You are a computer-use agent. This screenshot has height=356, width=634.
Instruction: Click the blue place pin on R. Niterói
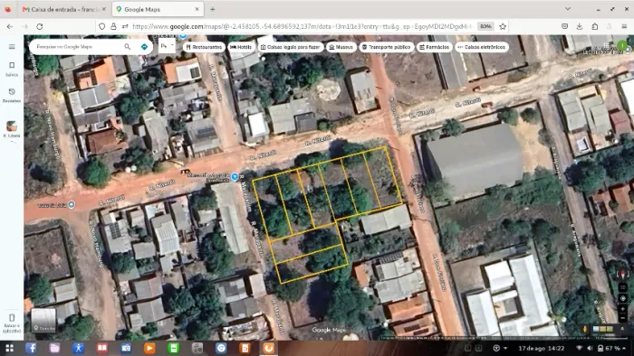coord(235,176)
